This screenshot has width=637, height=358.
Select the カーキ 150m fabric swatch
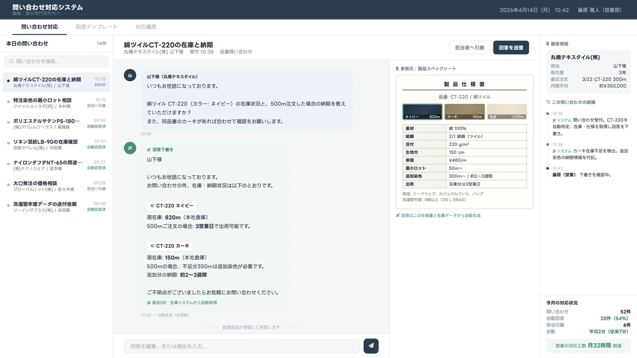click(x=465, y=112)
